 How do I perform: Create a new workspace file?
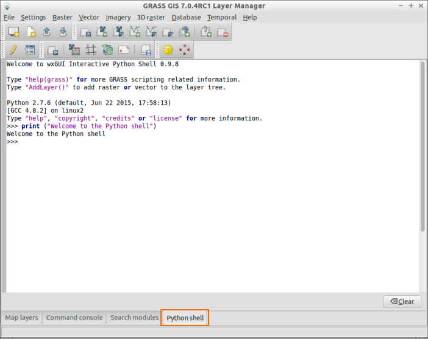pyautogui.click(x=30, y=32)
